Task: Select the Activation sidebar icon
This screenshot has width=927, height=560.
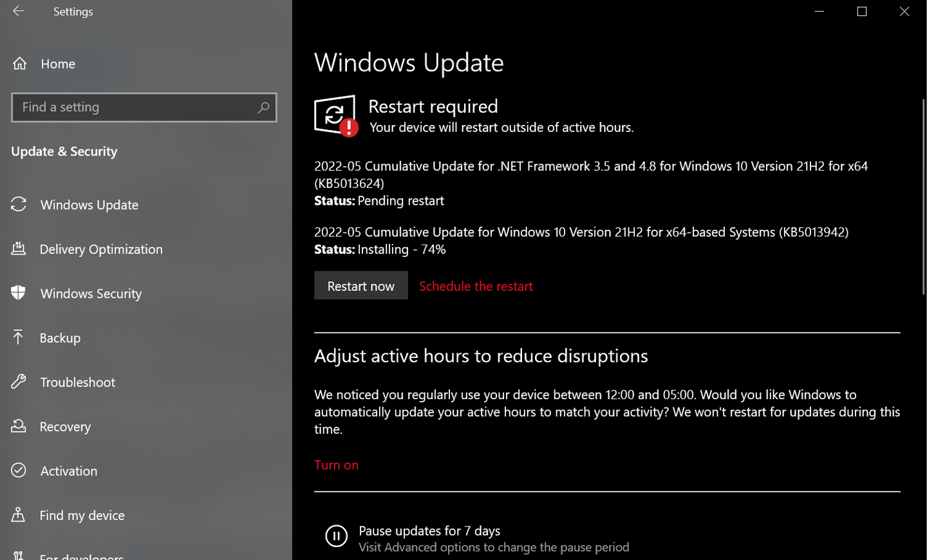Action: pos(19,471)
